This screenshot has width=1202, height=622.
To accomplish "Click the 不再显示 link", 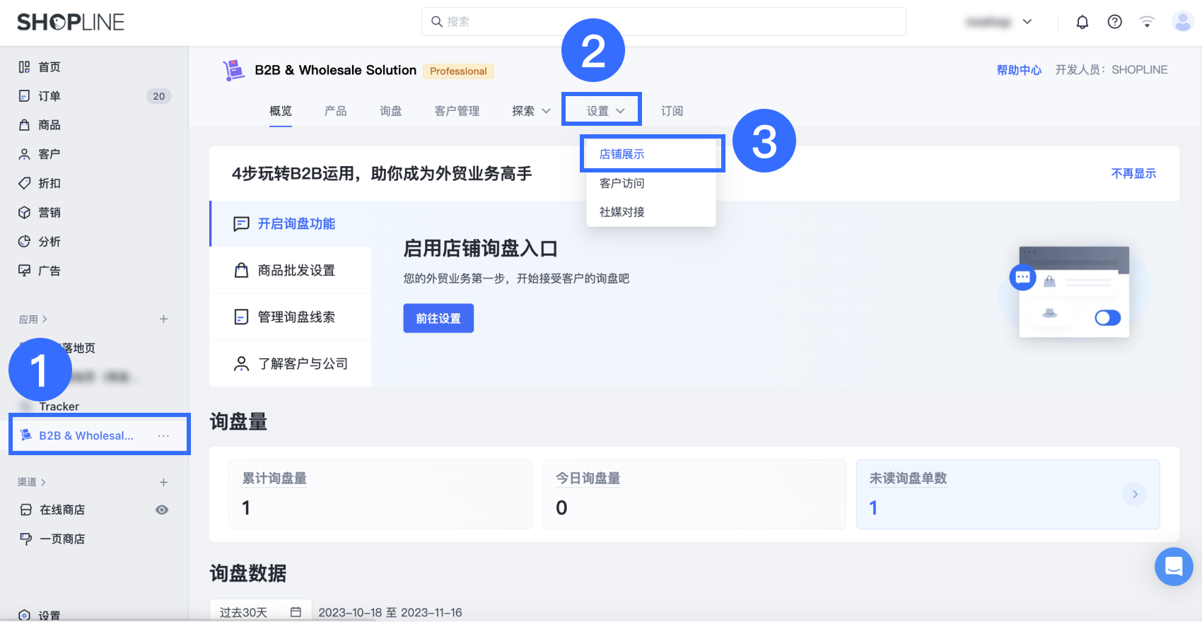I will (1133, 173).
